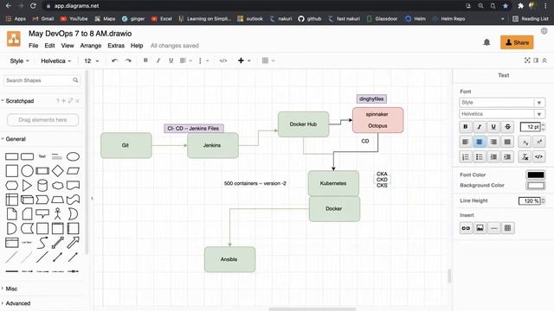The width and height of the screenshot is (554, 311).
Task: Toggle the format panel icon
Action: click(x=536, y=60)
